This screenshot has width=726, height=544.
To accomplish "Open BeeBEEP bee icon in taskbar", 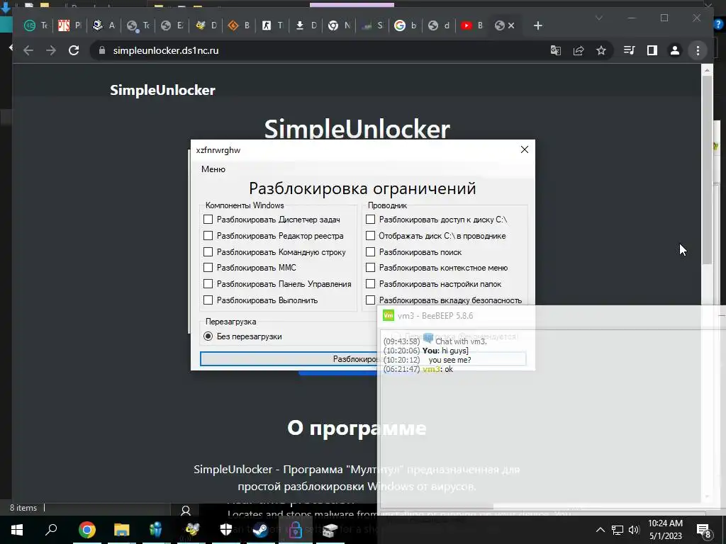I will pyautogui.click(x=191, y=530).
